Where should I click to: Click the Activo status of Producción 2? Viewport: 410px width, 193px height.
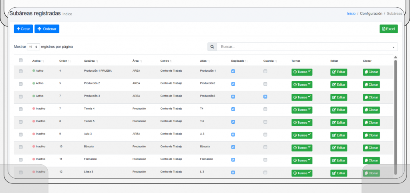[38, 83]
